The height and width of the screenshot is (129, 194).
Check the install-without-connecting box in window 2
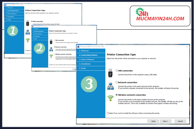[x=49, y=65]
